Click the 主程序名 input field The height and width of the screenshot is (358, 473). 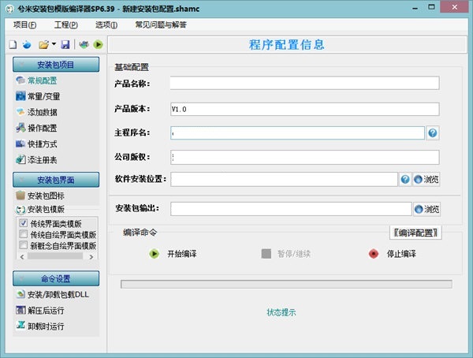coord(297,132)
